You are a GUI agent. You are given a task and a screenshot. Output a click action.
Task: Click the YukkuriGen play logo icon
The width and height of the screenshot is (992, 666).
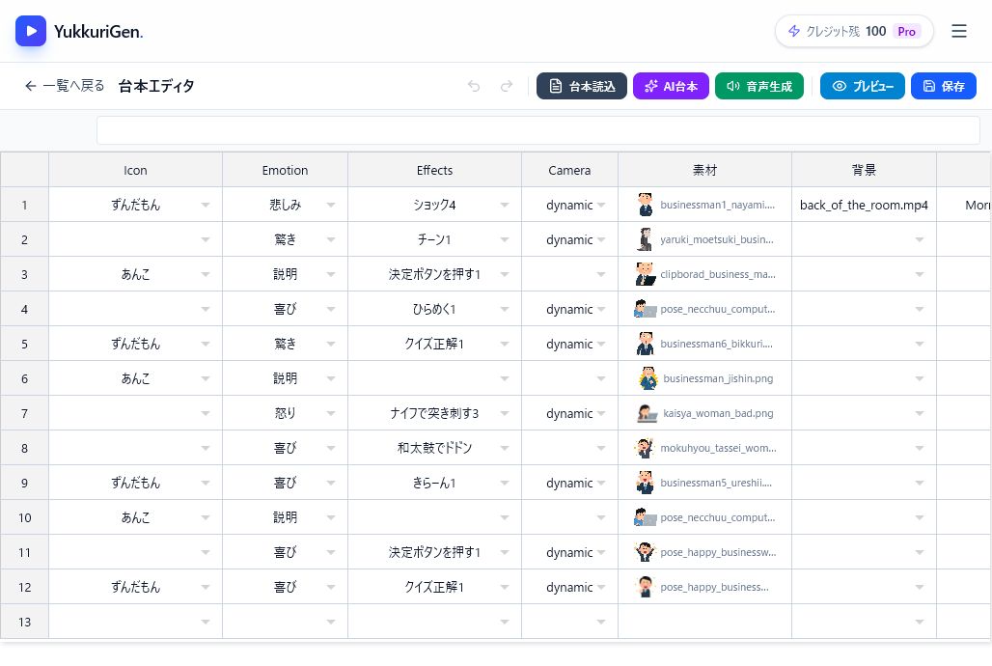(x=30, y=31)
